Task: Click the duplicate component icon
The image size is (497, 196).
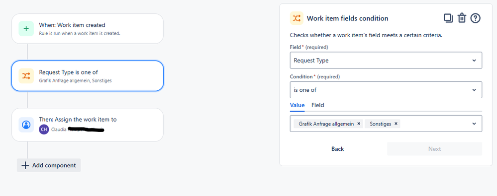Action: tap(448, 18)
